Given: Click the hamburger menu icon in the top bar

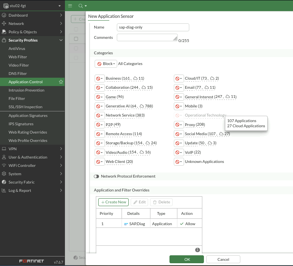Looking at the screenshot, I should (70, 6).
